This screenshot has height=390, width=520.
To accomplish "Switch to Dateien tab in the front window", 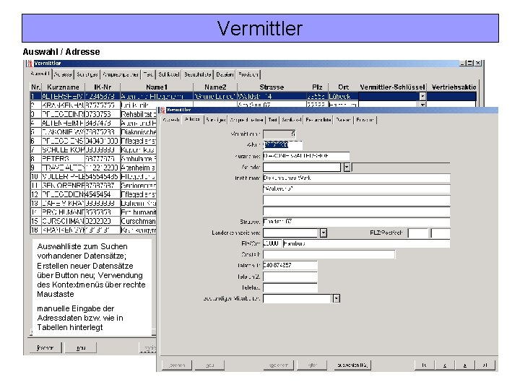I will coord(343,120).
